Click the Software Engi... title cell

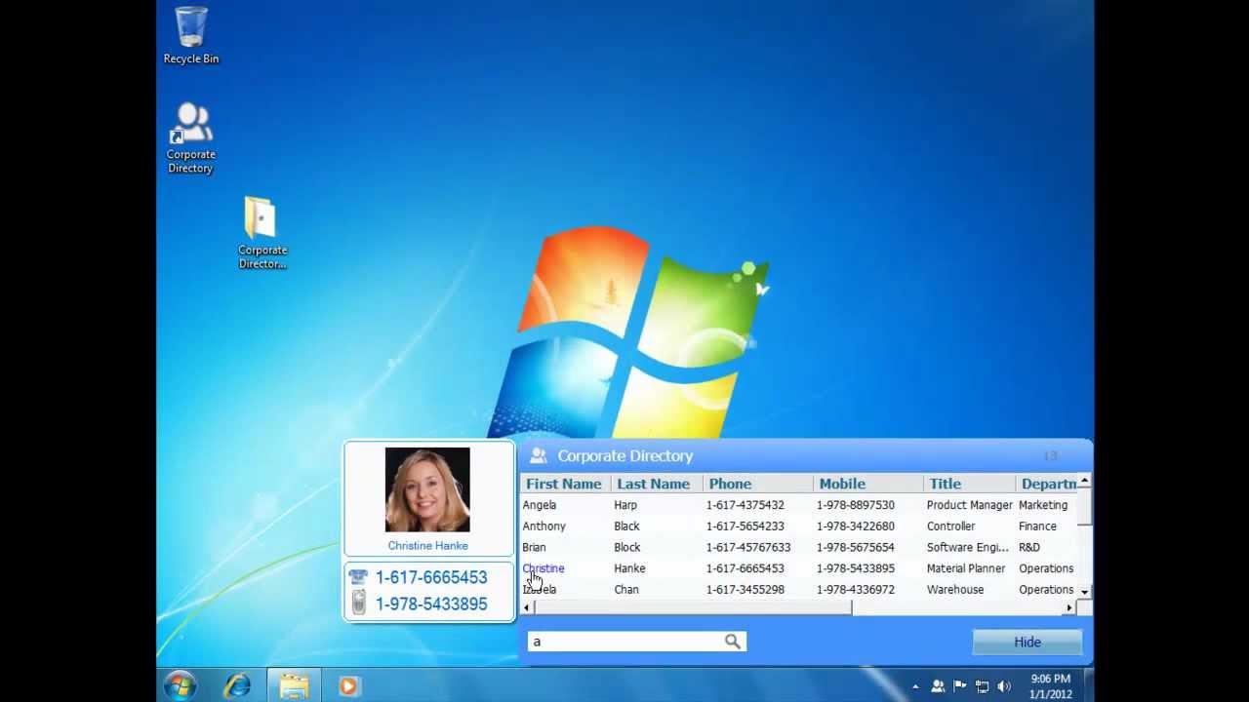pos(968,548)
